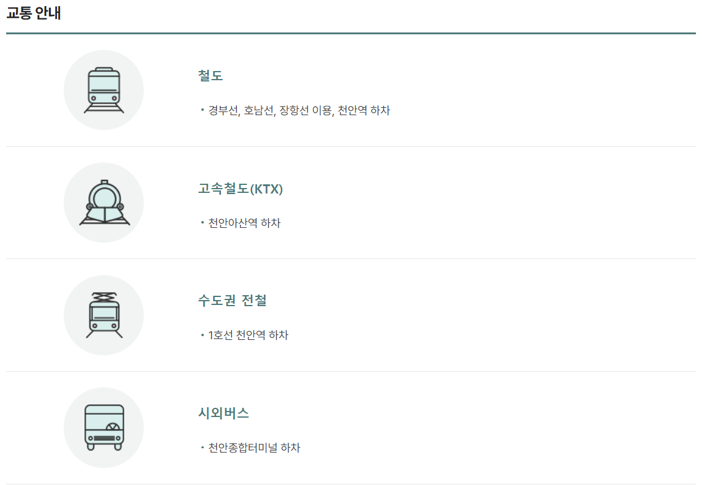Click the 장항선 이용 text
Screen dimensions: 702x485
point(306,111)
